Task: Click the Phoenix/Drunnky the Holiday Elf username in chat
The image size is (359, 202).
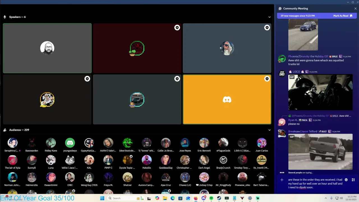Action: click(x=308, y=56)
